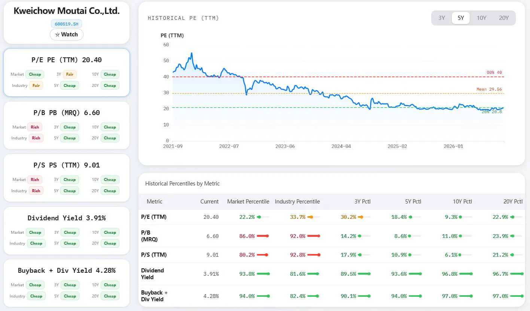The image size is (530, 311).
Task: Click the 'Mean 29.56' label on the chart
Action: [489, 89]
